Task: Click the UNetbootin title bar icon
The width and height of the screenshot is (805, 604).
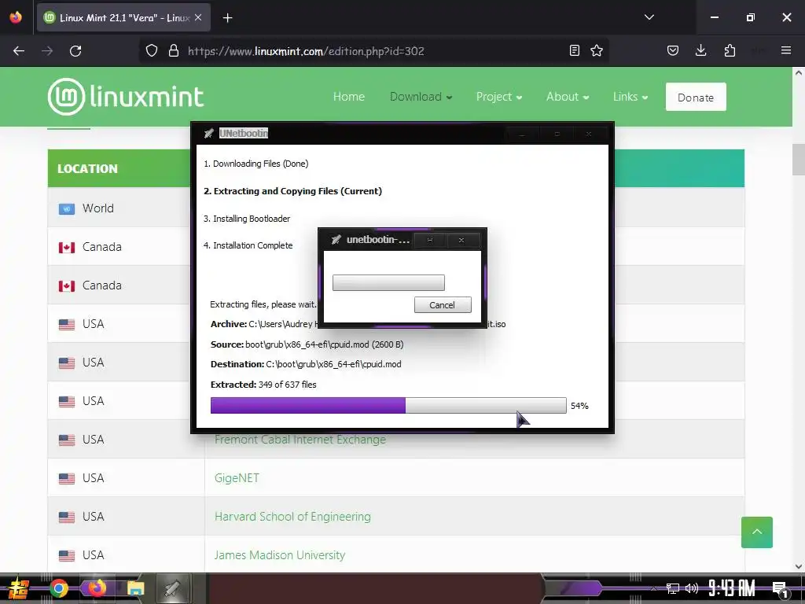Action: click(209, 134)
